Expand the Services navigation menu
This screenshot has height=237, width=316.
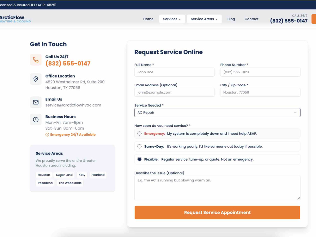172,19
